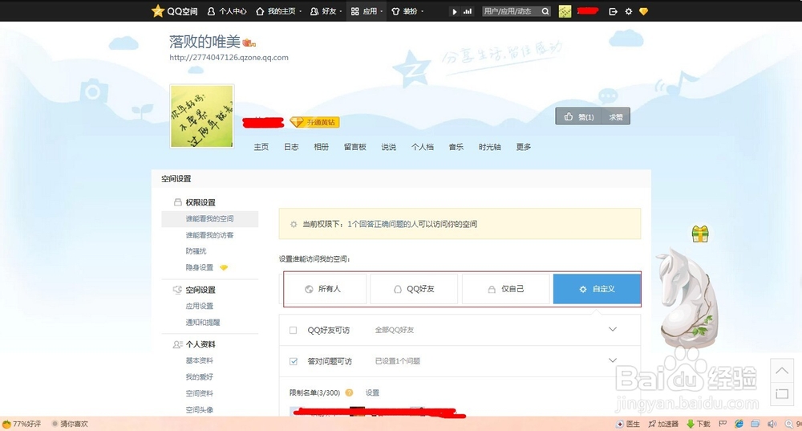
Task: Click the logout exit icon
Action: click(613, 11)
